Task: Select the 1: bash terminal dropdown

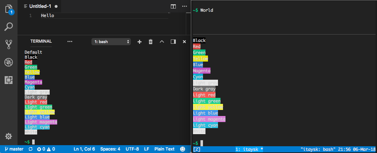Action: tap(111, 42)
